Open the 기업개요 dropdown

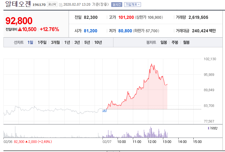pos(133,4)
